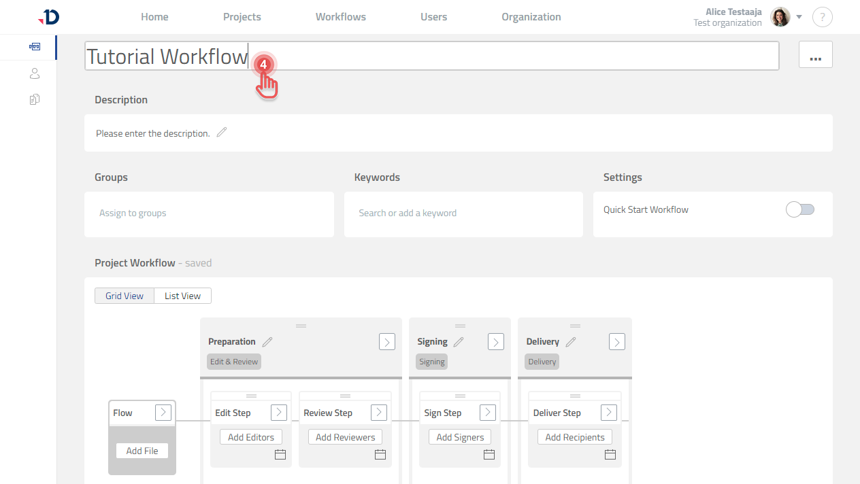The height and width of the screenshot is (484, 860).
Task: Click the pencil icon to edit the description
Action: (221, 133)
